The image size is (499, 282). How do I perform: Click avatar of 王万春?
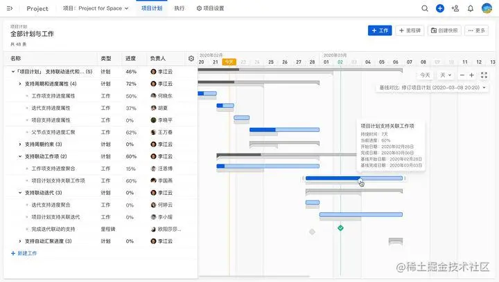pos(153,132)
